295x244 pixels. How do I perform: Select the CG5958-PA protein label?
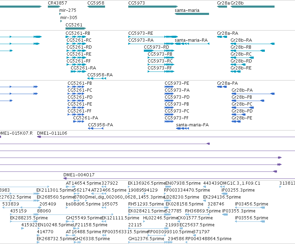(x=101, y=125)
